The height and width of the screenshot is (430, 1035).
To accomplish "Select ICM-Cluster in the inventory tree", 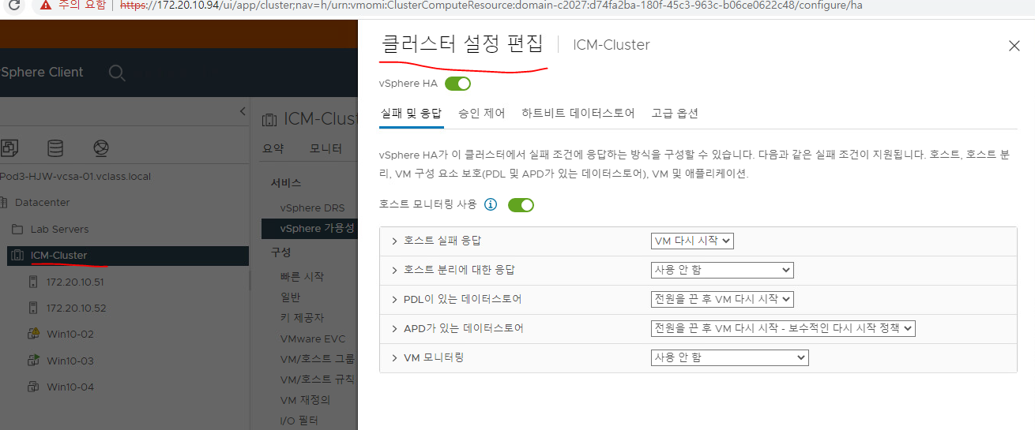I will pyautogui.click(x=58, y=255).
